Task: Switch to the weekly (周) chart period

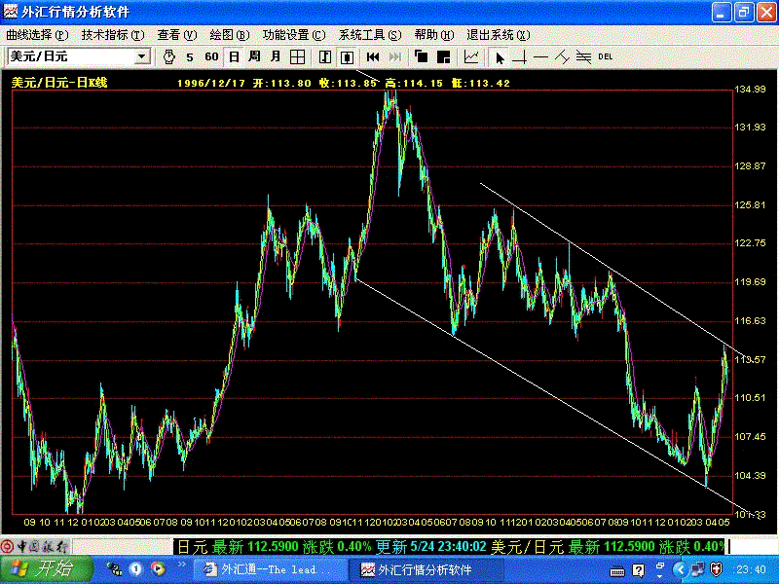Action: (254, 56)
